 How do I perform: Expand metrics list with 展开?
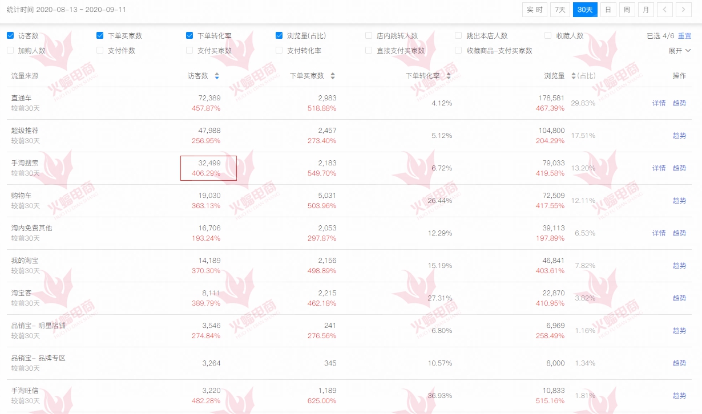(679, 51)
